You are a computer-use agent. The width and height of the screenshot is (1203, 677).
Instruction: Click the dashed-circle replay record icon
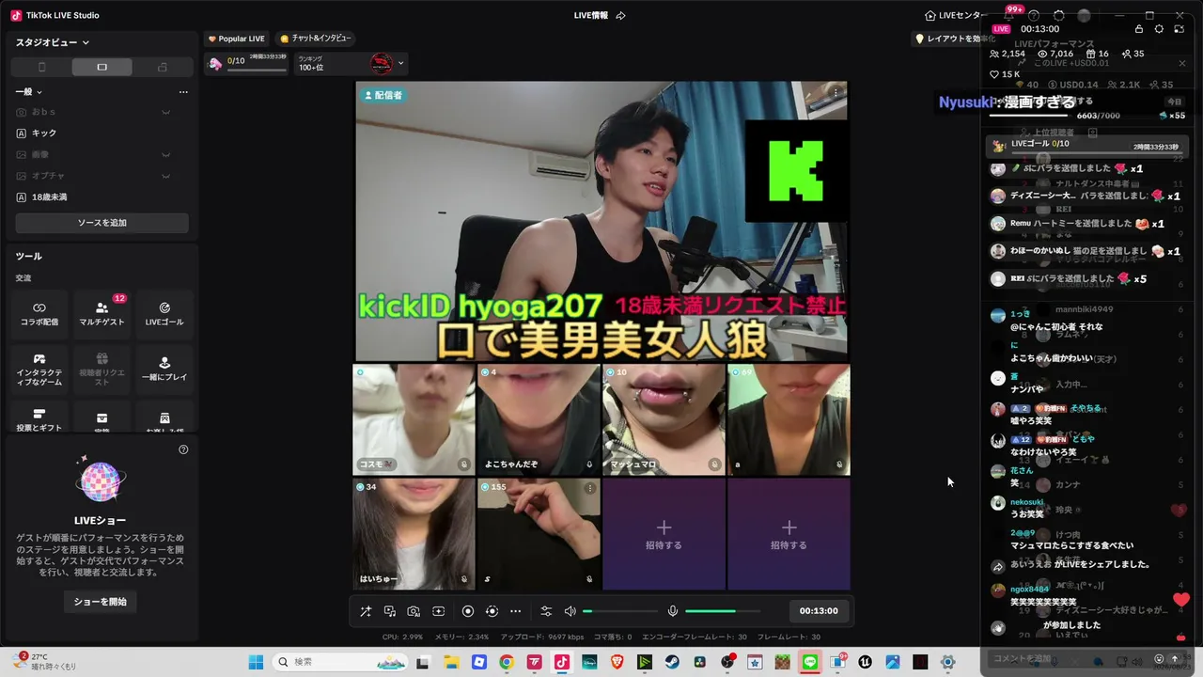click(492, 611)
